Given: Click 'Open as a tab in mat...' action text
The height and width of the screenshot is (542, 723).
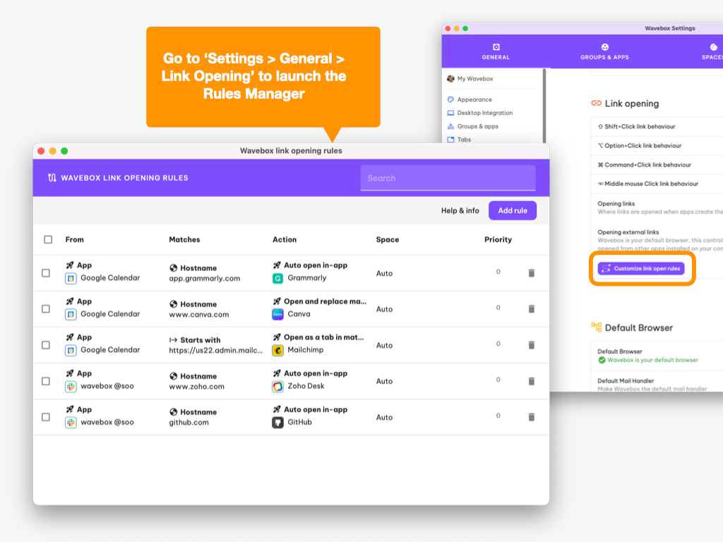Looking at the screenshot, I should tap(323, 337).
